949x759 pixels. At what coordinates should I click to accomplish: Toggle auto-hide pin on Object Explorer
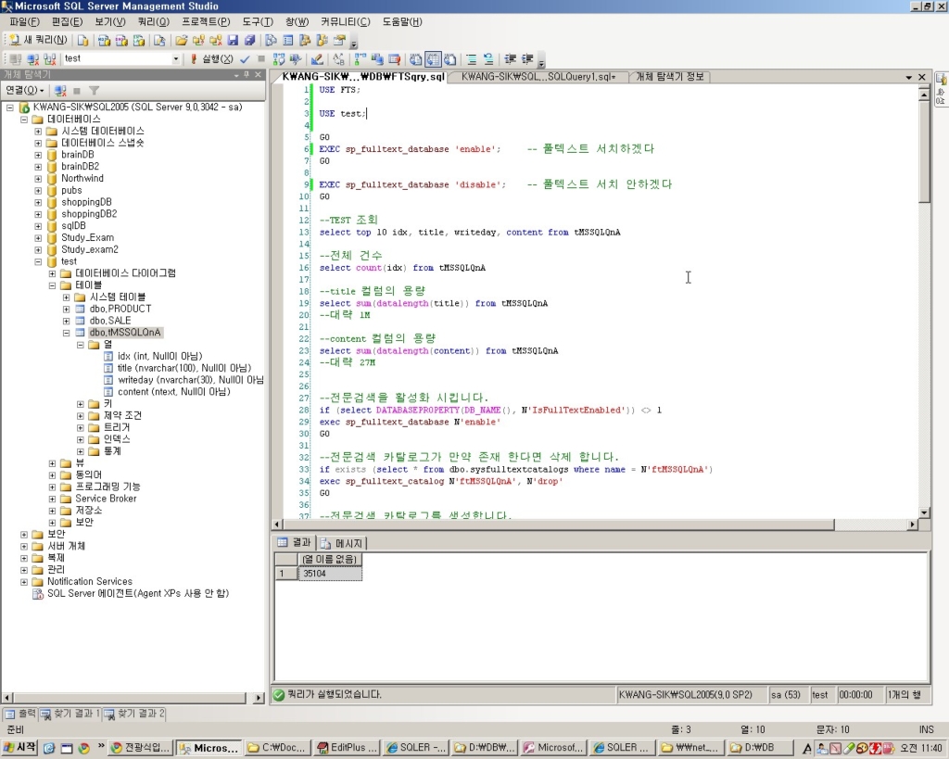pyautogui.click(x=247, y=74)
